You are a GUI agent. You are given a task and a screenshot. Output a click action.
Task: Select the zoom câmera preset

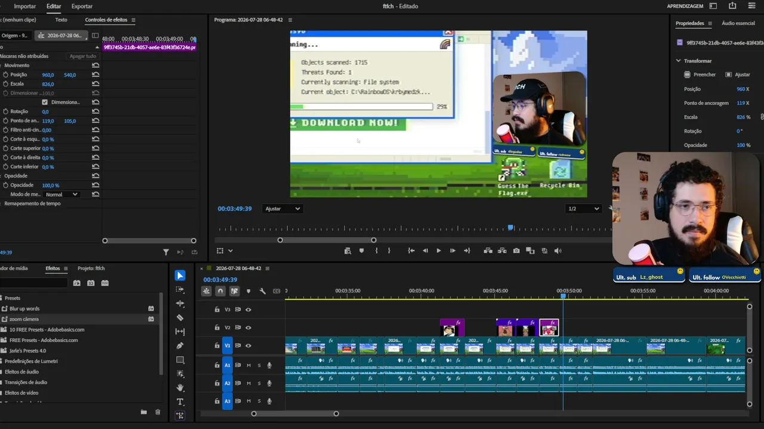pyautogui.click(x=24, y=319)
